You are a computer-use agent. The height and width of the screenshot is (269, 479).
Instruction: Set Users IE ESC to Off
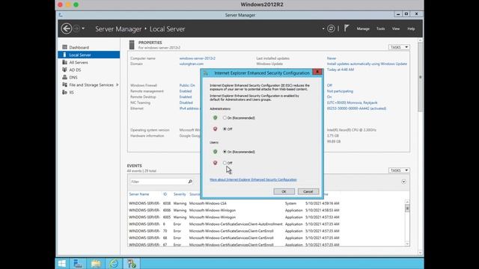pos(225,163)
